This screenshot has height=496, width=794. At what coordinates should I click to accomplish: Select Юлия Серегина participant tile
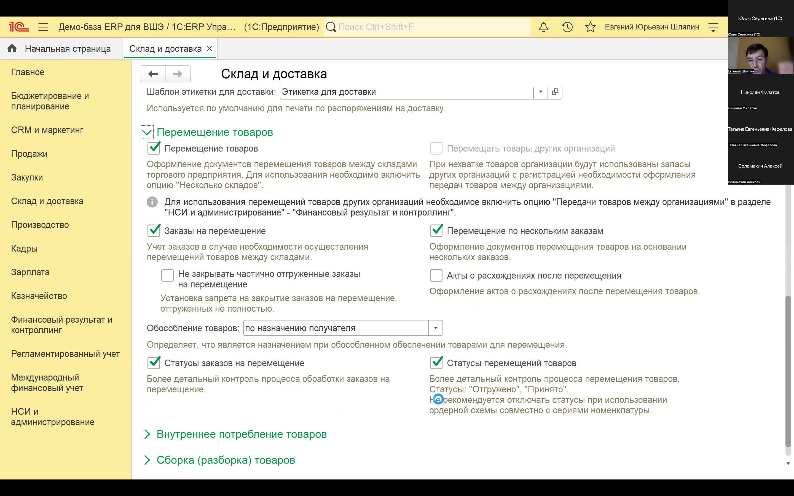point(761,18)
